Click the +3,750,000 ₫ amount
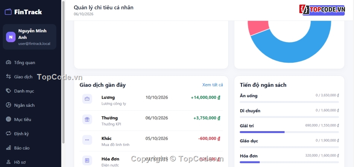Image resolution: width=354 pixels, height=167 pixels. point(207,118)
